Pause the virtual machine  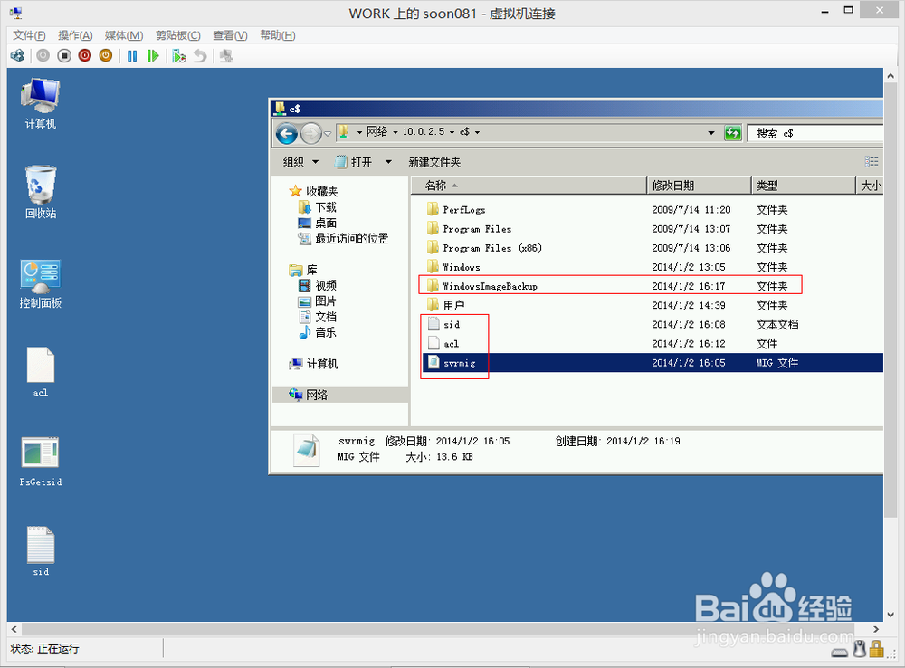point(132,56)
